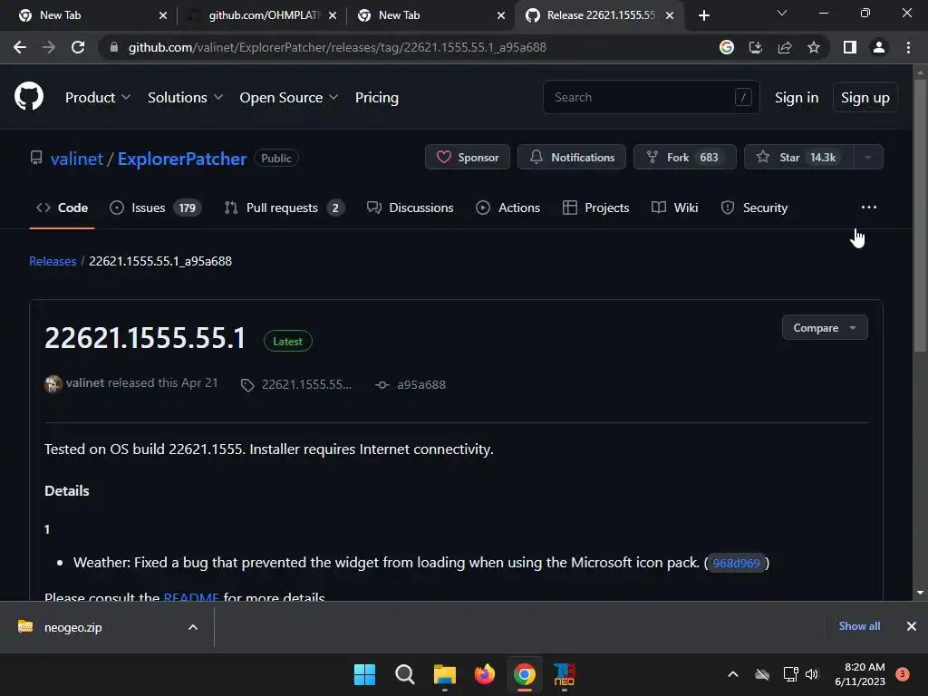Expand the Open Source menu

[x=289, y=98]
